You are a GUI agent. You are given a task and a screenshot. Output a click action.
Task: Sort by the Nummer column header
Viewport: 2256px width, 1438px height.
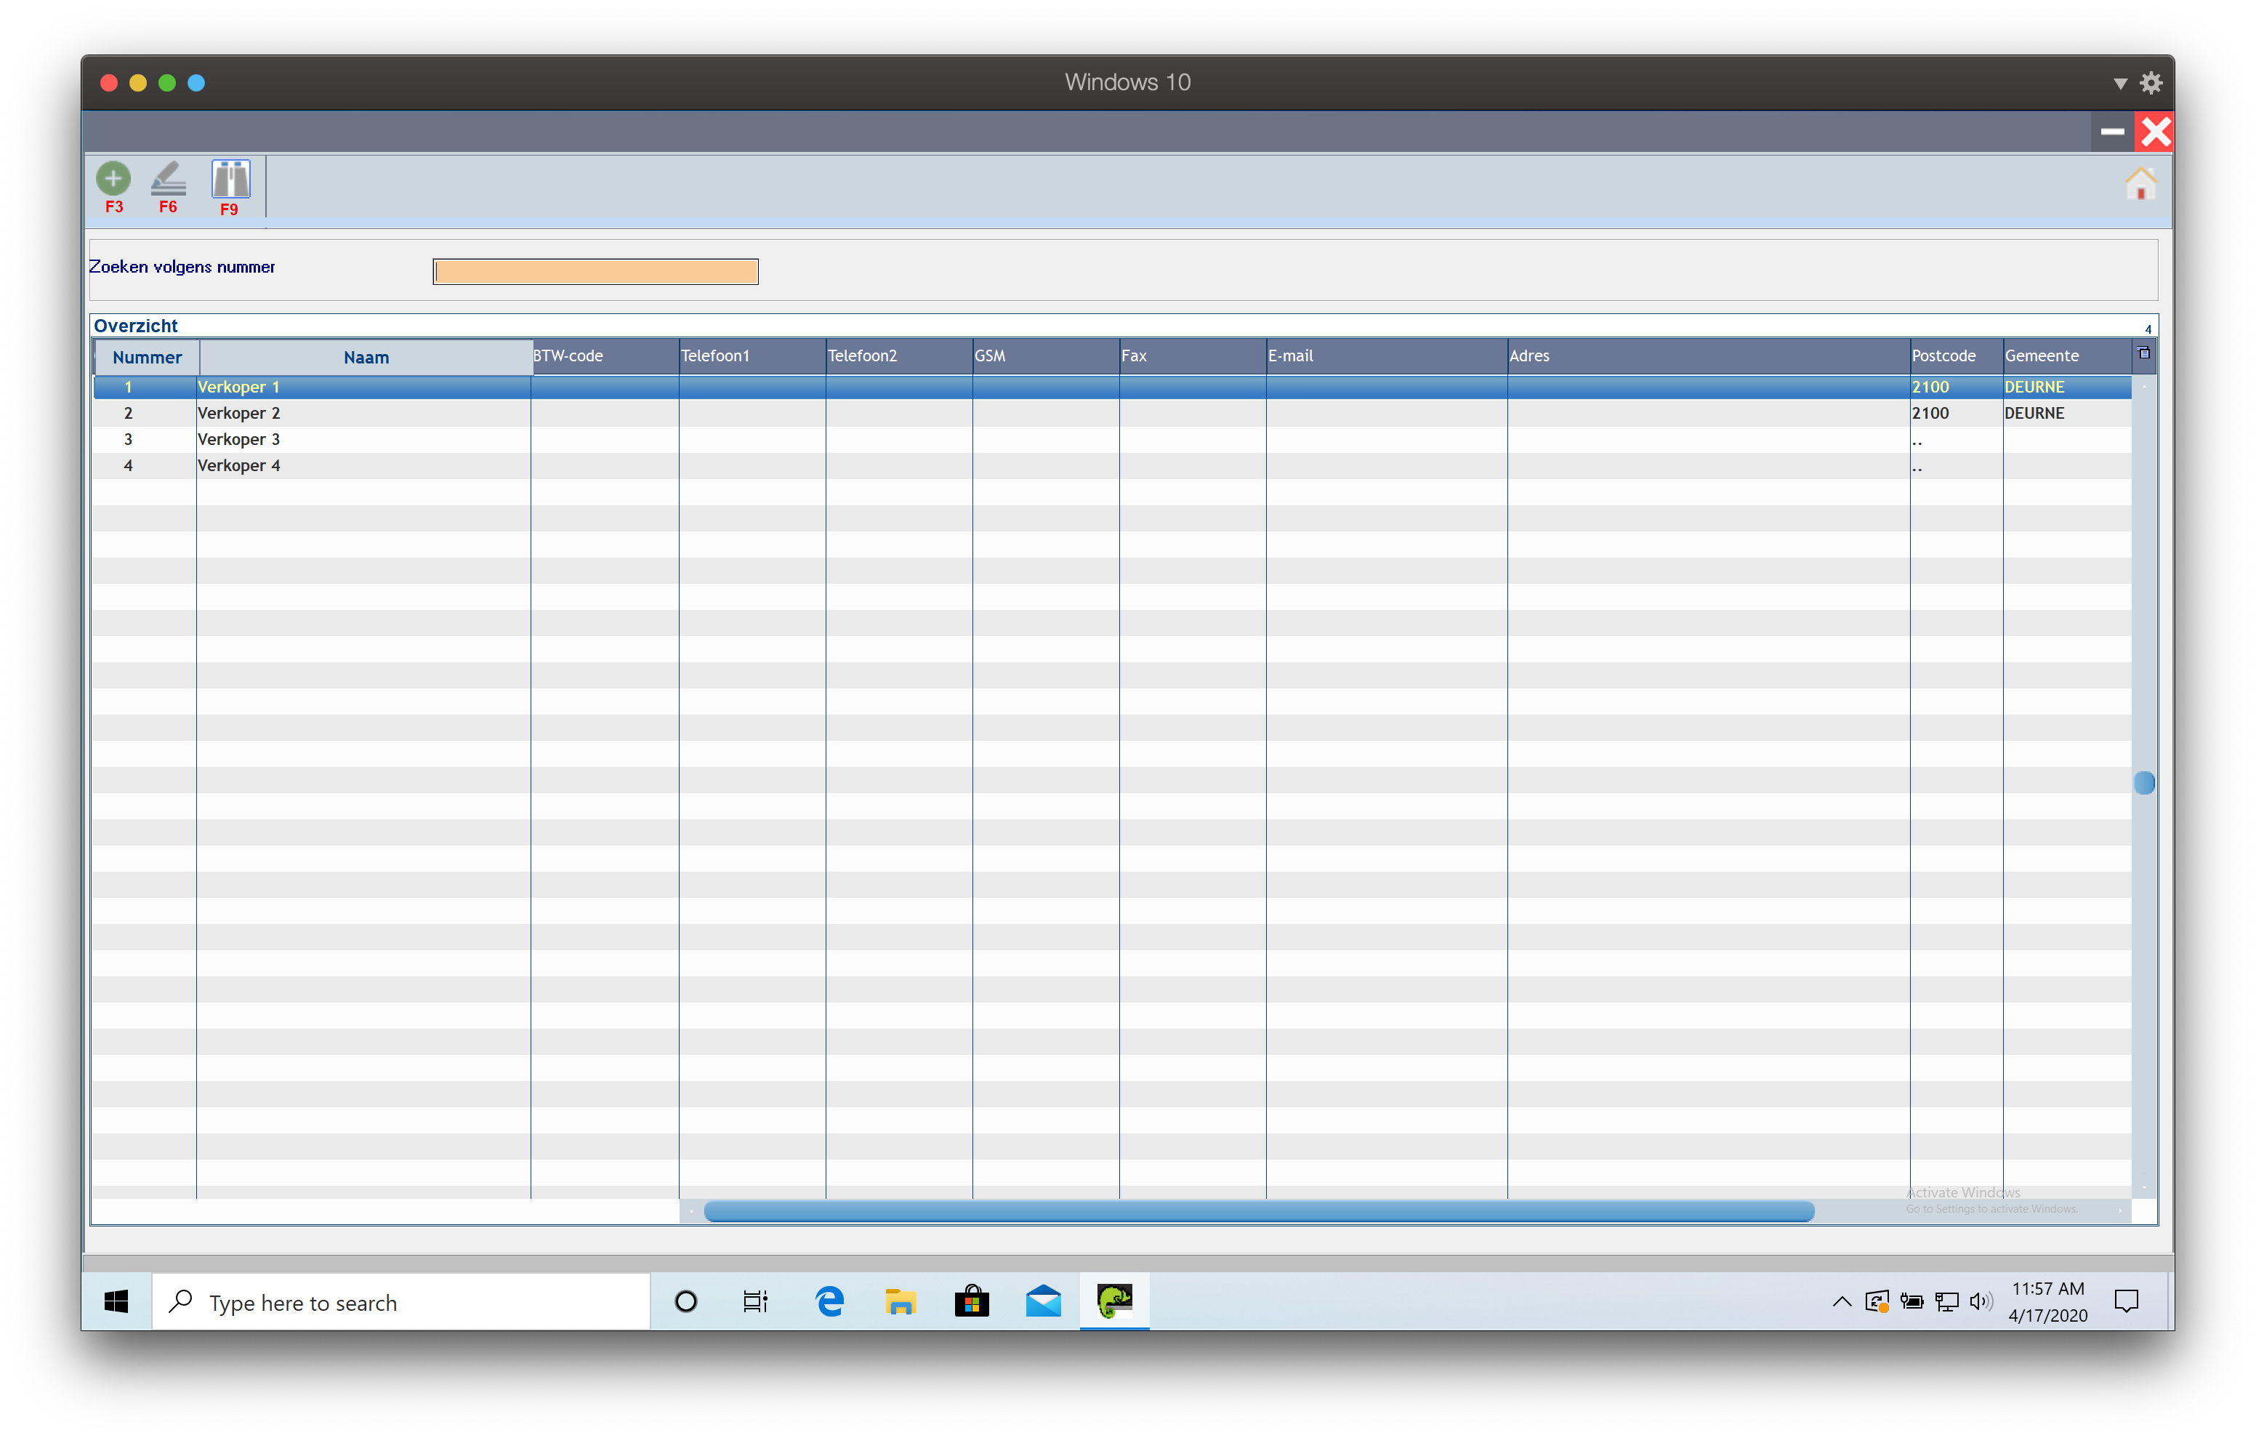(147, 357)
